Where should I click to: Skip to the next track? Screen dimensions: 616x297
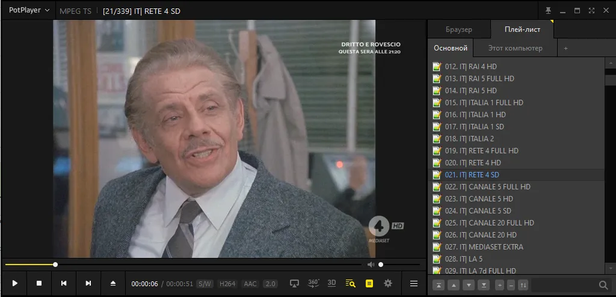click(88, 283)
